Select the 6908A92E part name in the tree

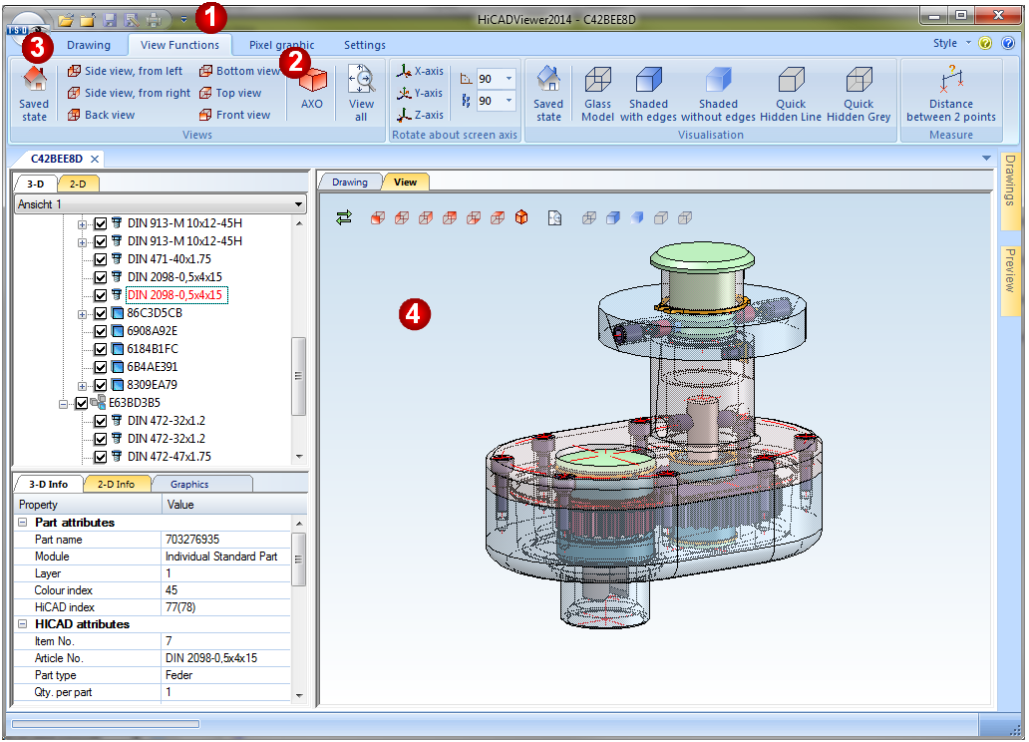153,331
